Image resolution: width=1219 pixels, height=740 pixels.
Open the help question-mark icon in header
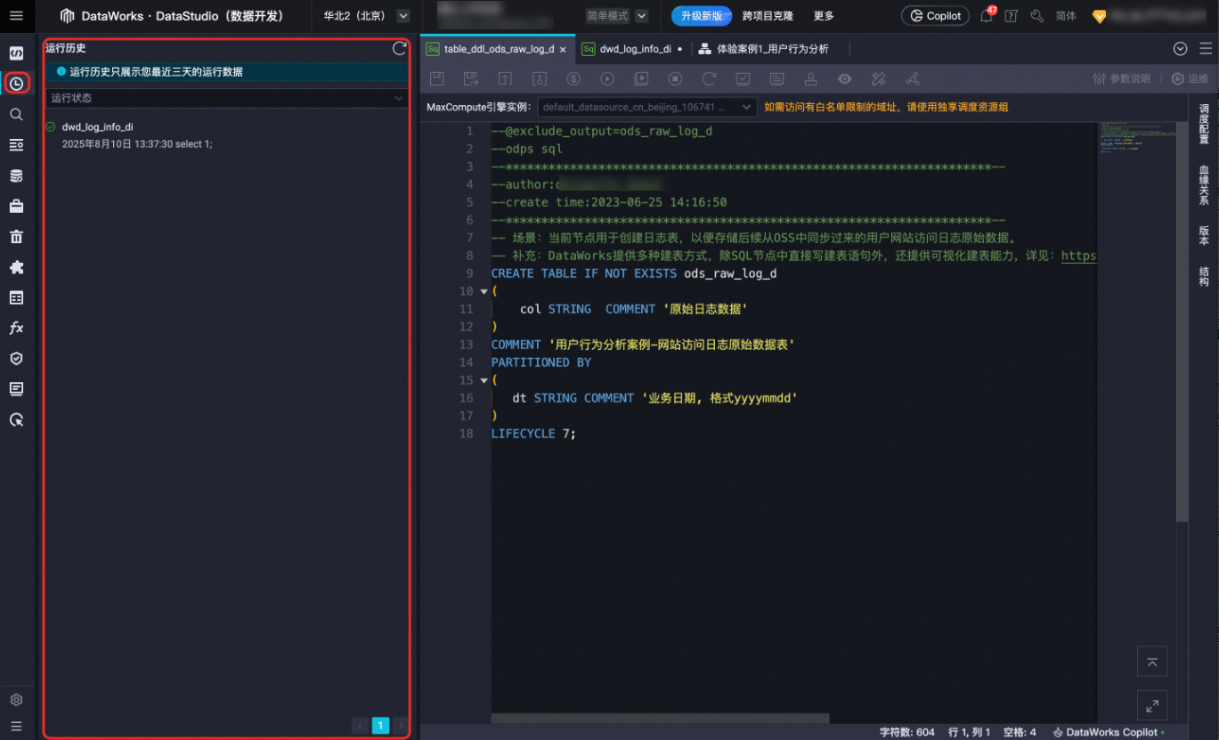tap(1011, 16)
